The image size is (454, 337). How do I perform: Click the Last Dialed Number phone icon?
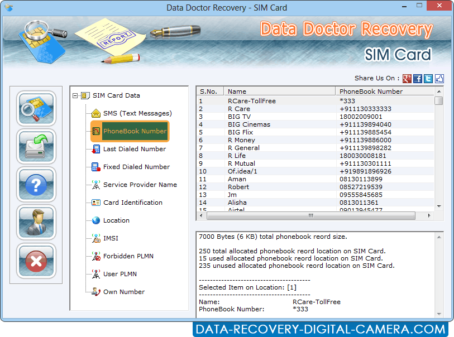point(96,149)
